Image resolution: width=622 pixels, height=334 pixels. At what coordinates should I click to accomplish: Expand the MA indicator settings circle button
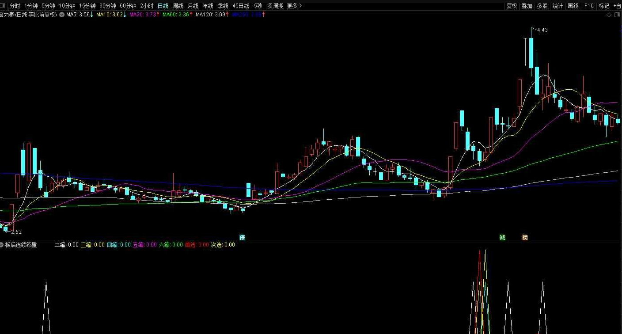[x=62, y=15]
